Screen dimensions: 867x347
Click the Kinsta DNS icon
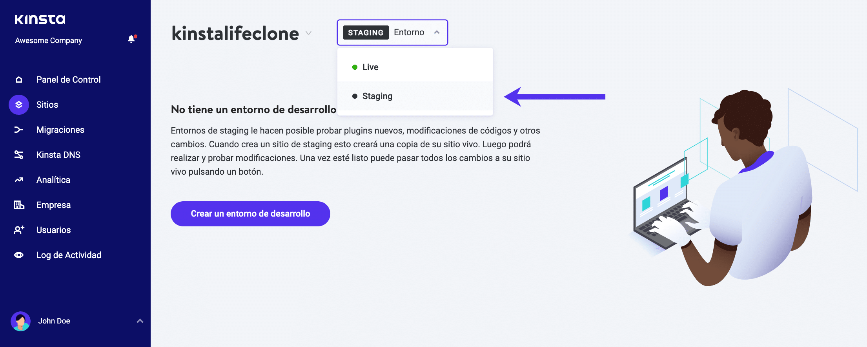[19, 155]
